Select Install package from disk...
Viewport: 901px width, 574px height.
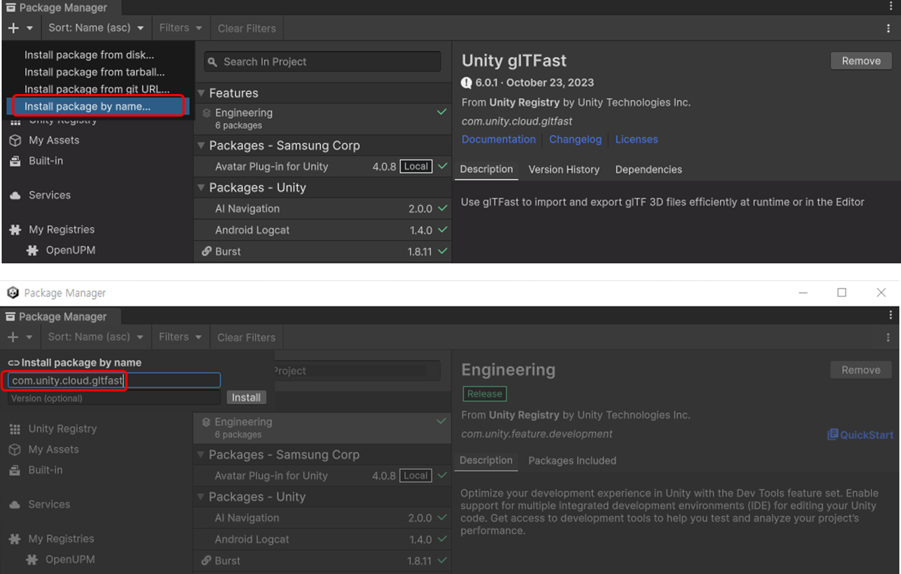[x=89, y=55]
